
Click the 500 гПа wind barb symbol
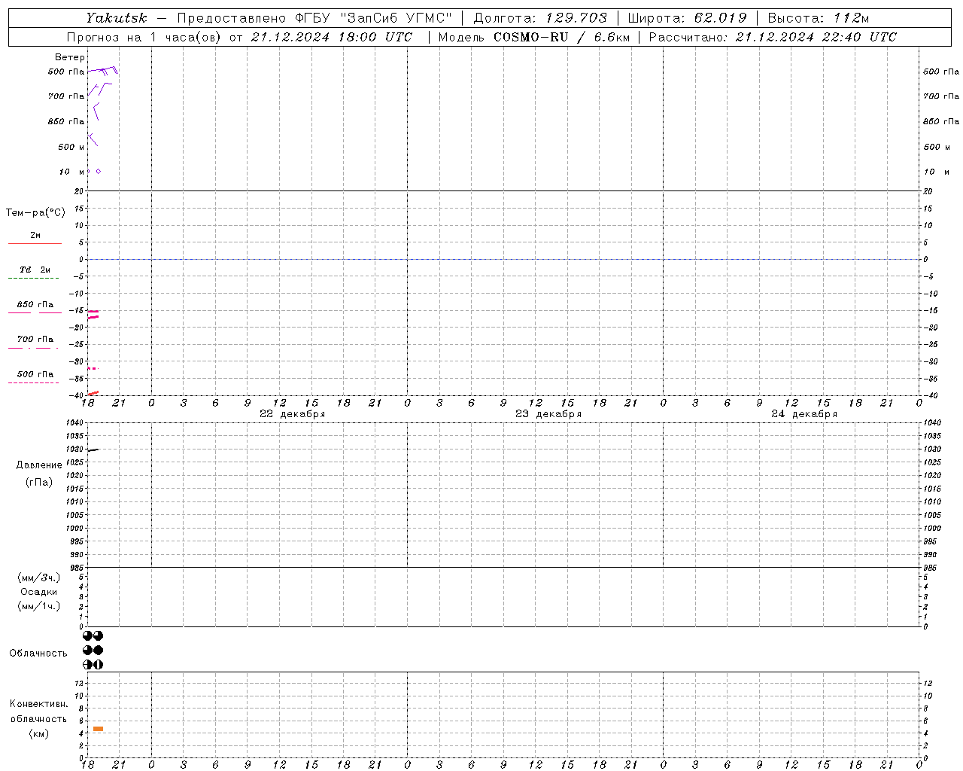[103, 71]
